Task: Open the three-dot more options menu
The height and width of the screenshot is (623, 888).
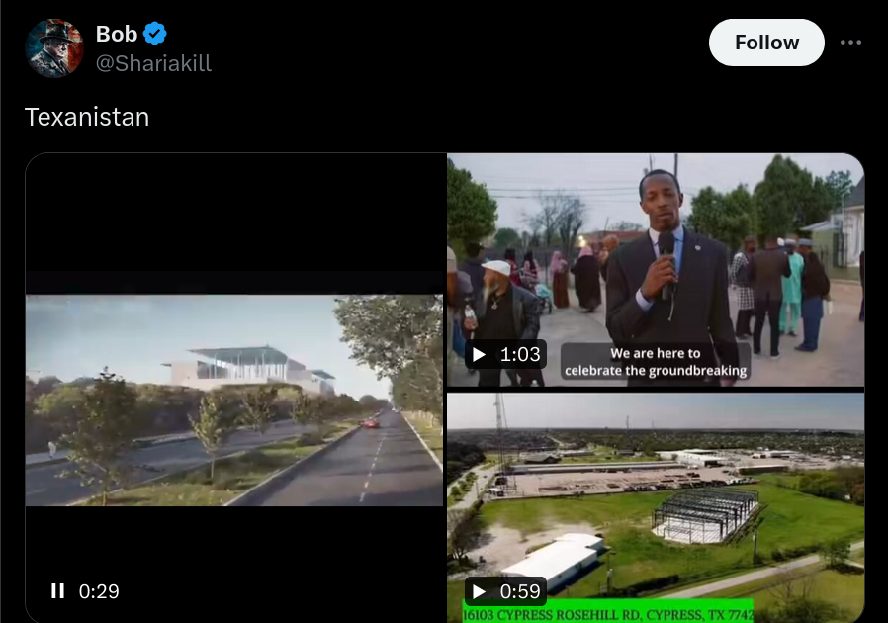Action: point(850,43)
